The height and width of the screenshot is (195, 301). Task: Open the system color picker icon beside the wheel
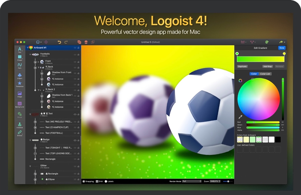[x=240, y=81]
